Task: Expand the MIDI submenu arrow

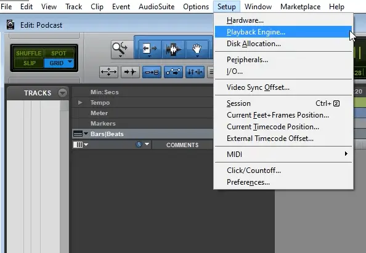Action: (x=346, y=154)
